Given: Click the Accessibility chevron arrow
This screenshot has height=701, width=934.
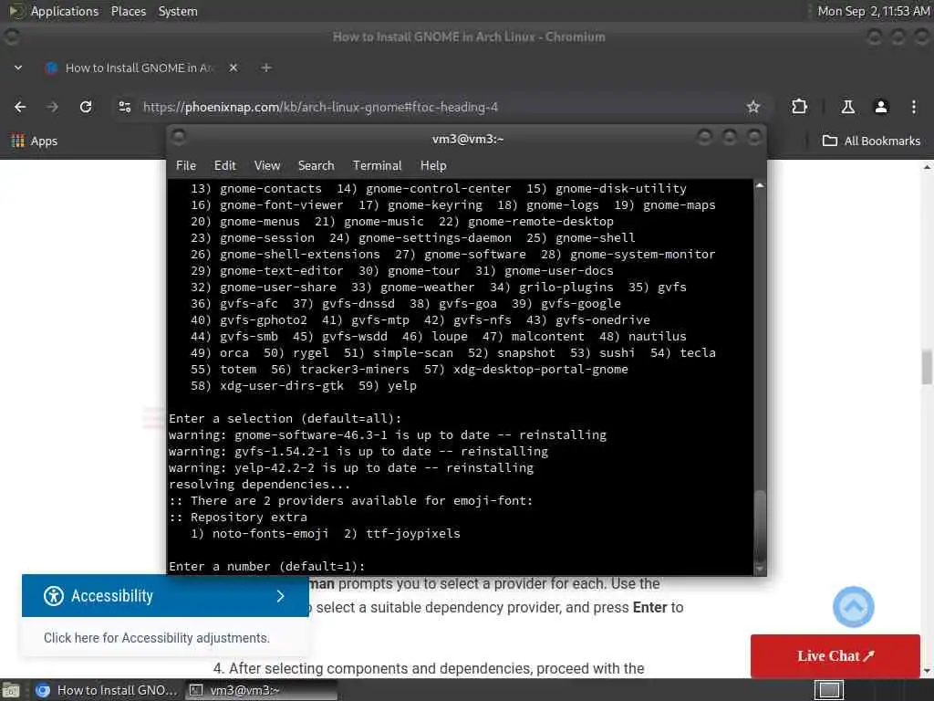Looking at the screenshot, I should coord(281,595).
